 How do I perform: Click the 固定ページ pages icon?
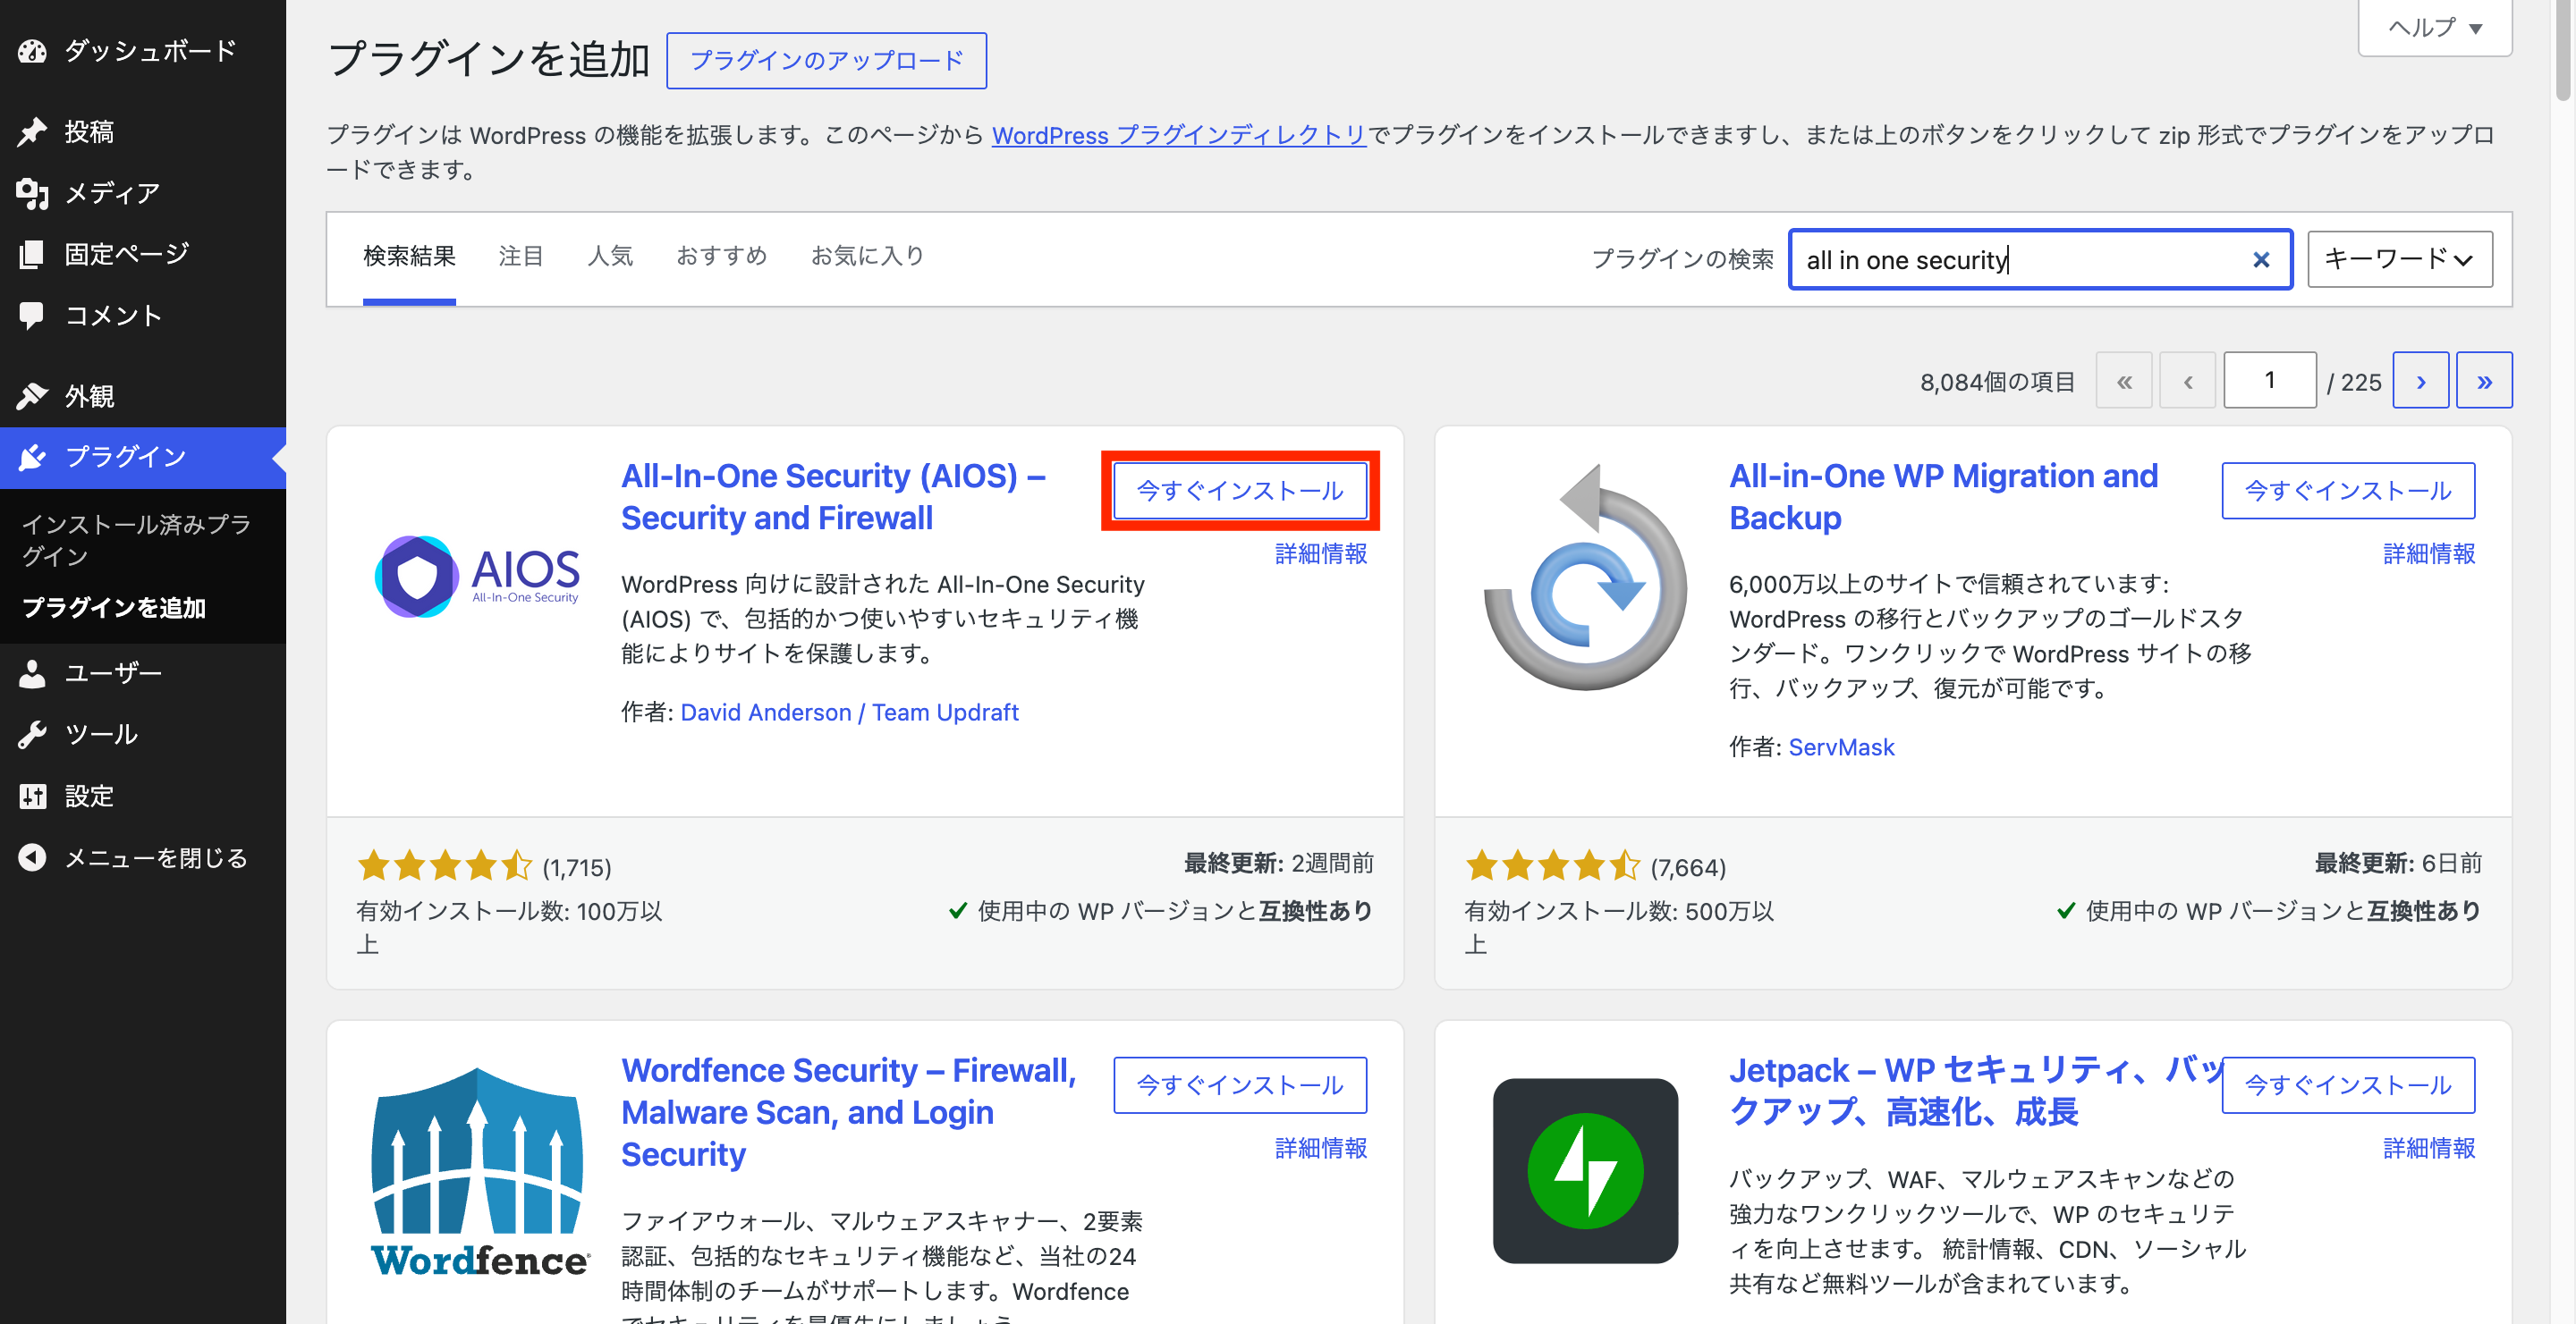pos(32,254)
